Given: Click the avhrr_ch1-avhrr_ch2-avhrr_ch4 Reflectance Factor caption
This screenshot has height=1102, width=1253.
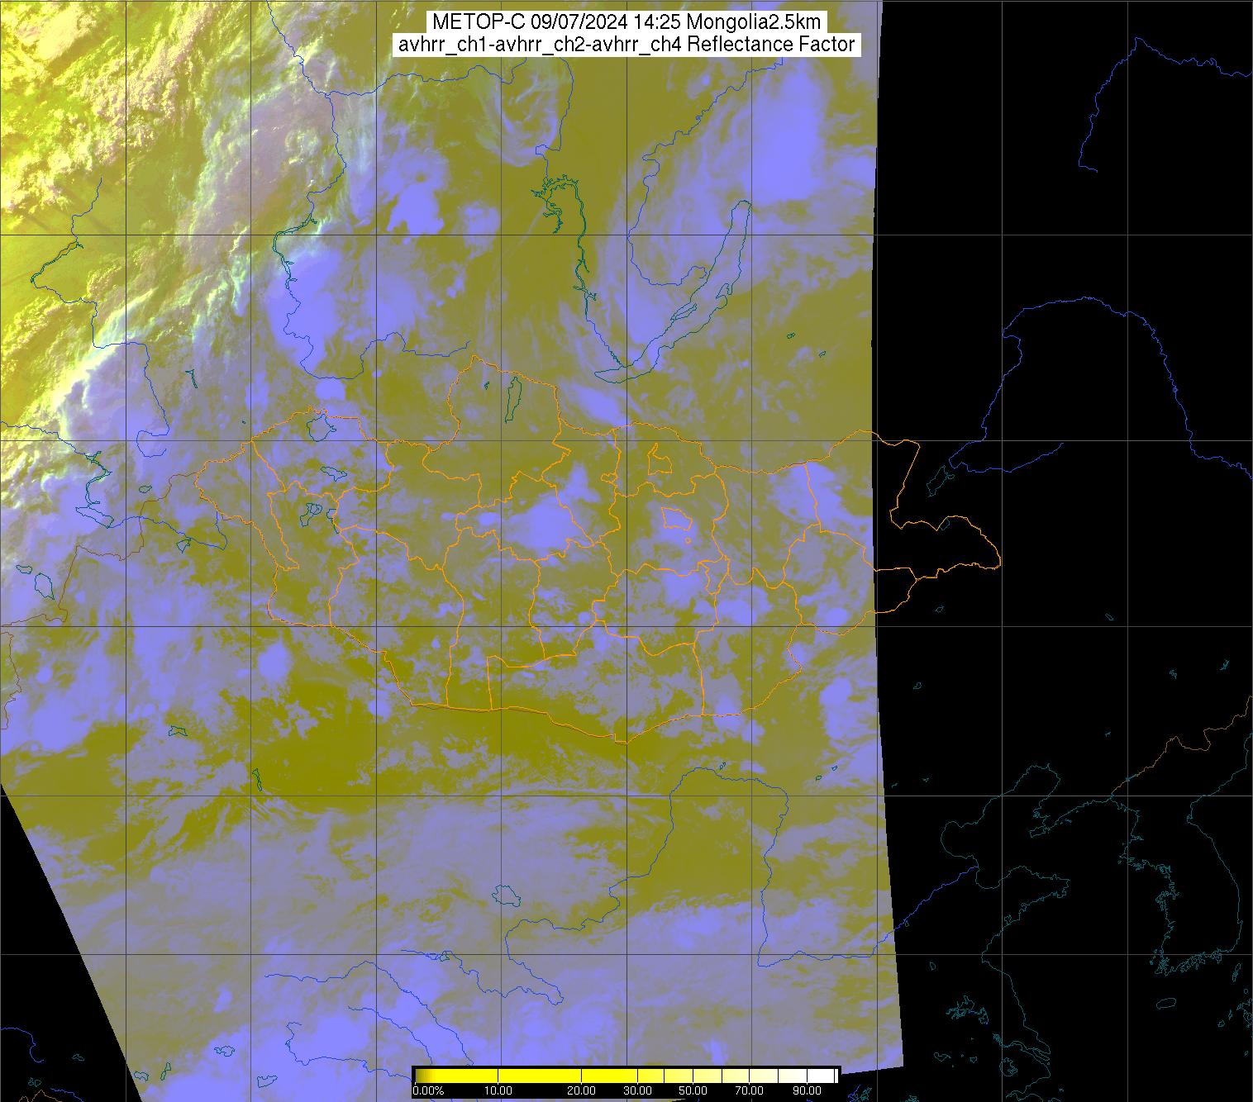Looking at the screenshot, I should 626,45.
